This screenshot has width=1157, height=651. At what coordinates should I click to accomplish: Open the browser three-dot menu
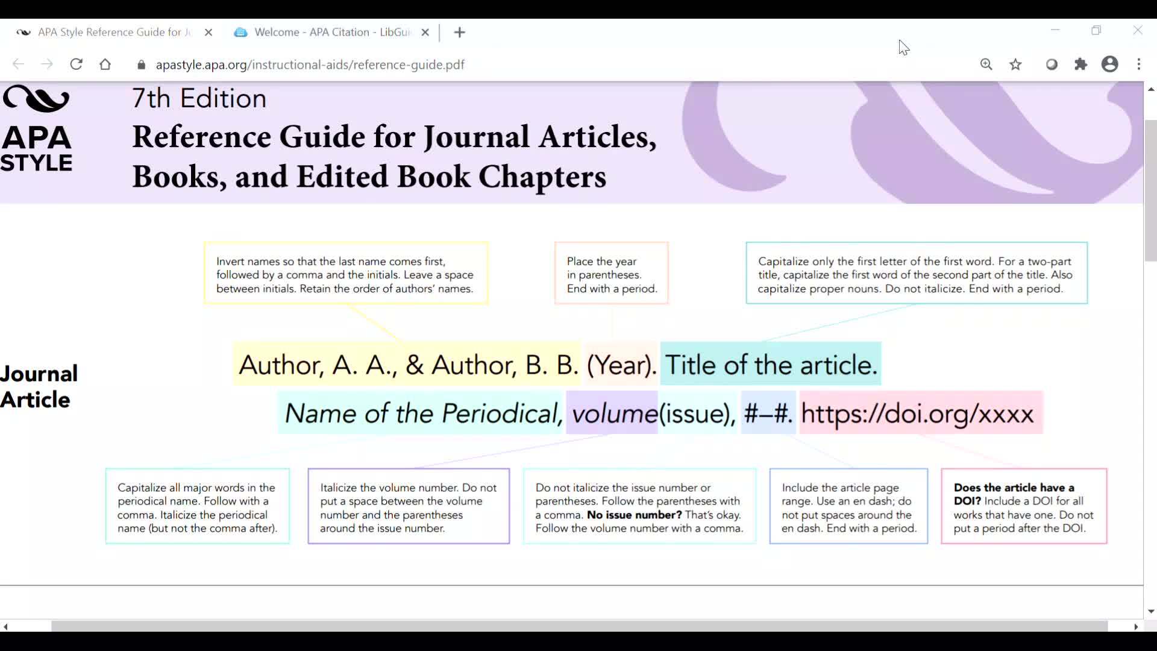coord(1139,64)
